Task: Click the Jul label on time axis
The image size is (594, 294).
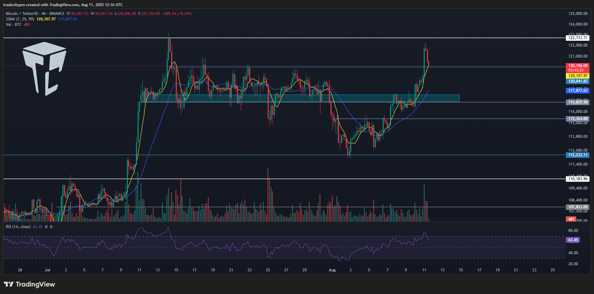Action: pyautogui.click(x=47, y=270)
